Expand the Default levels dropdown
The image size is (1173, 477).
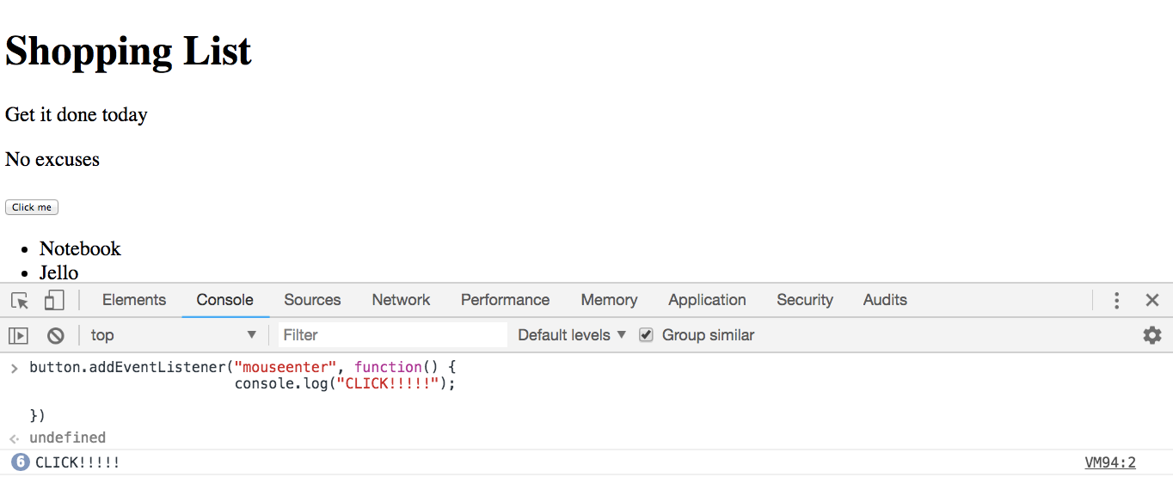(x=572, y=335)
